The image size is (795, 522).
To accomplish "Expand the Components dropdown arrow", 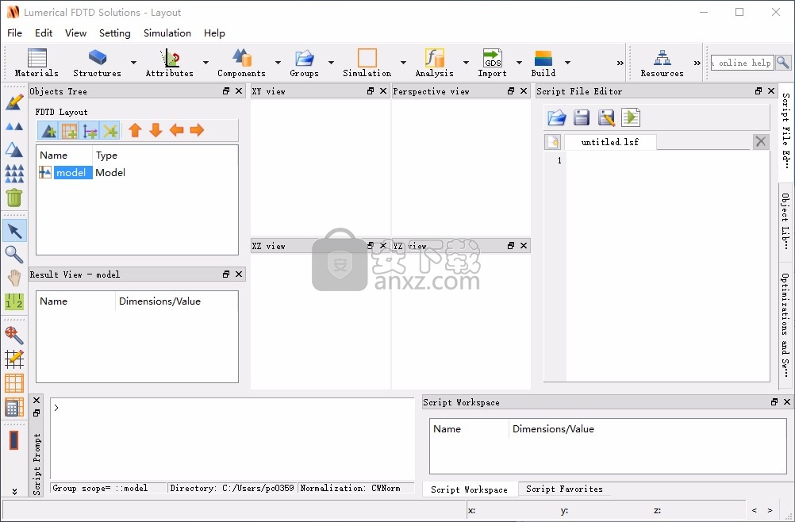I will [278, 63].
